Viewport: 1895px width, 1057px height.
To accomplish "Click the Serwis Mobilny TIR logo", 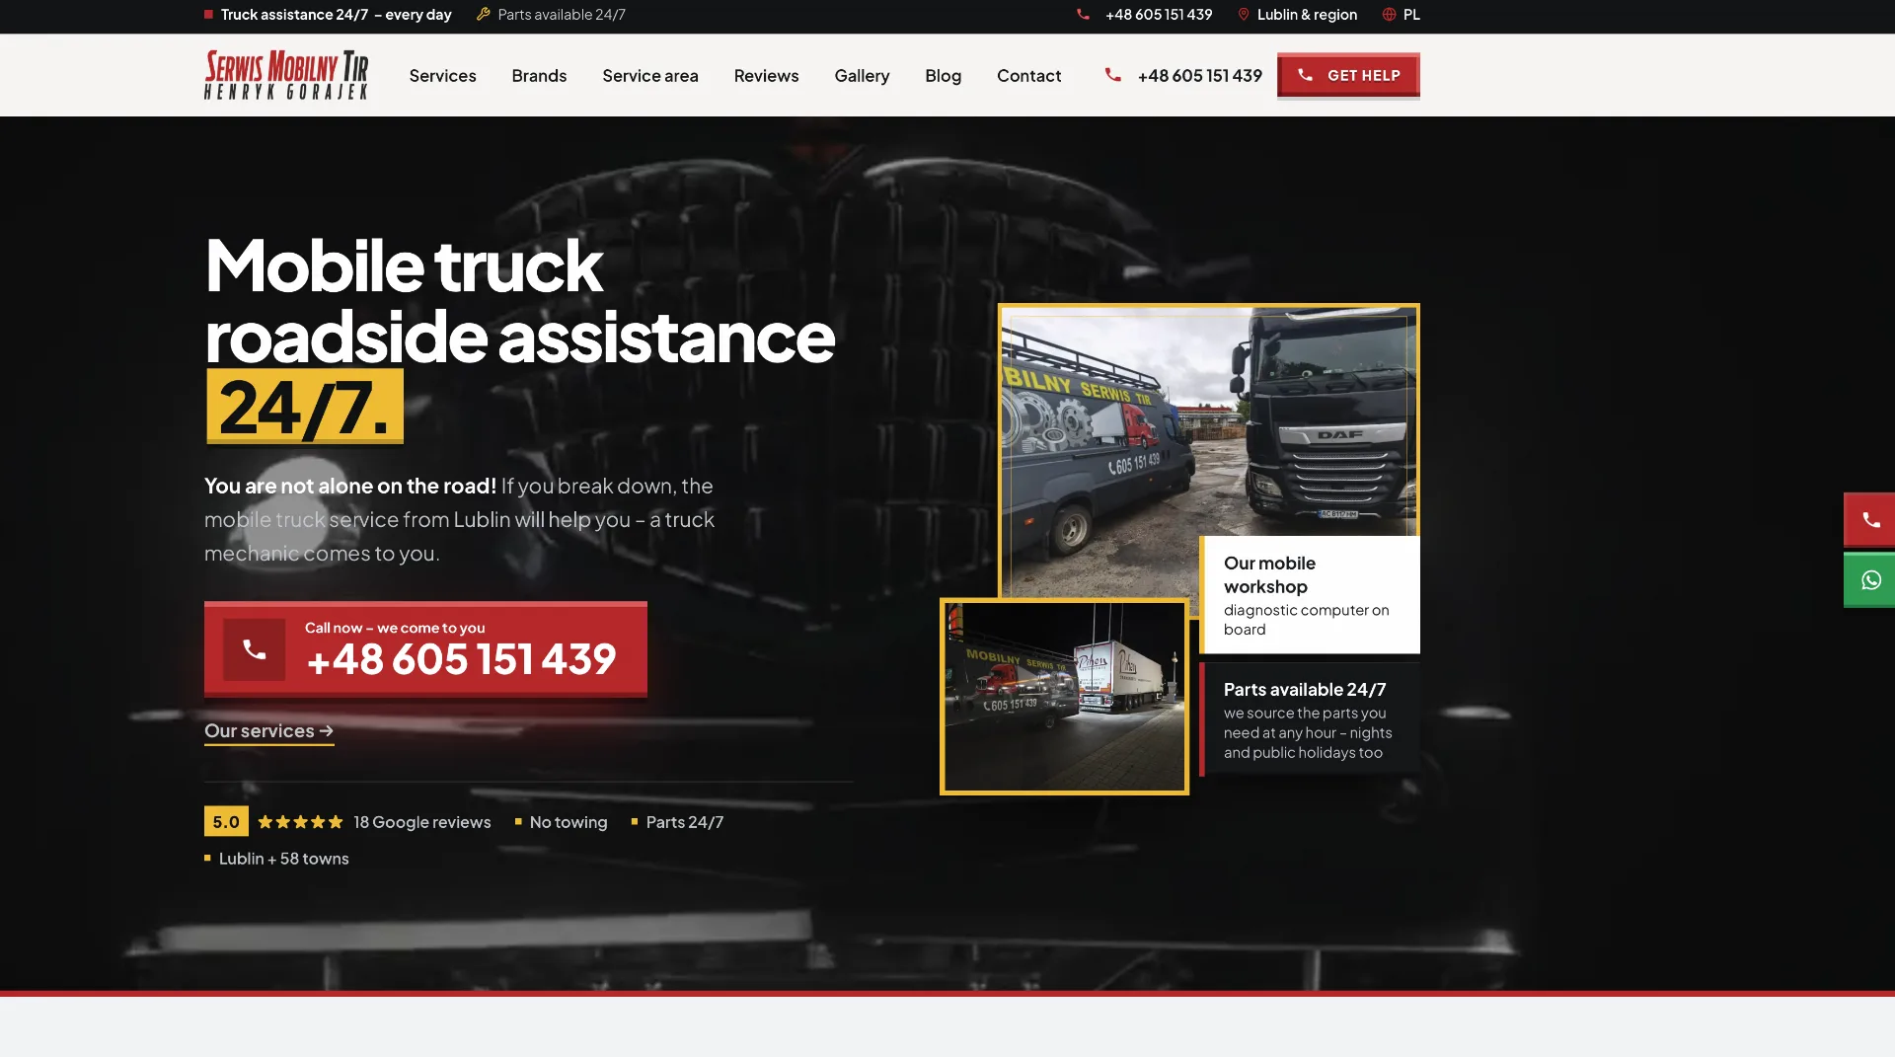I will [x=286, y=75].
